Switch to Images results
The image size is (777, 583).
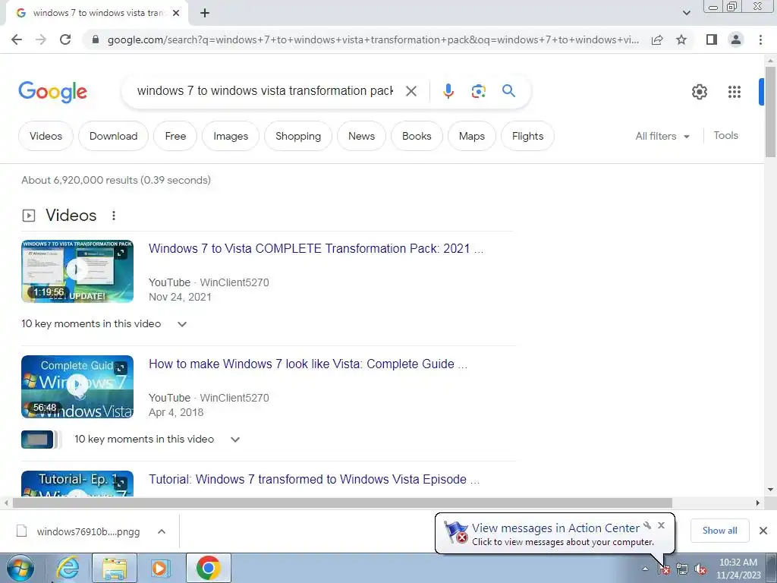click(x=231, y=136)
